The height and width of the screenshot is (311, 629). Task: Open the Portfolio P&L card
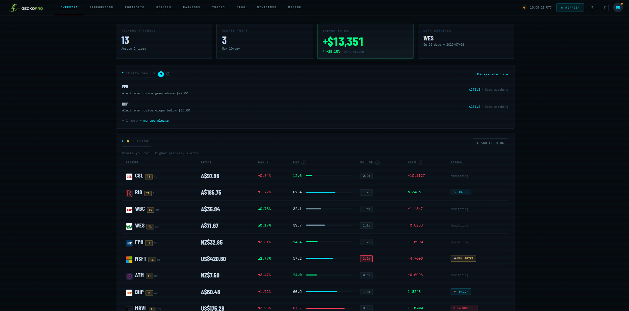tap(365, 41)
